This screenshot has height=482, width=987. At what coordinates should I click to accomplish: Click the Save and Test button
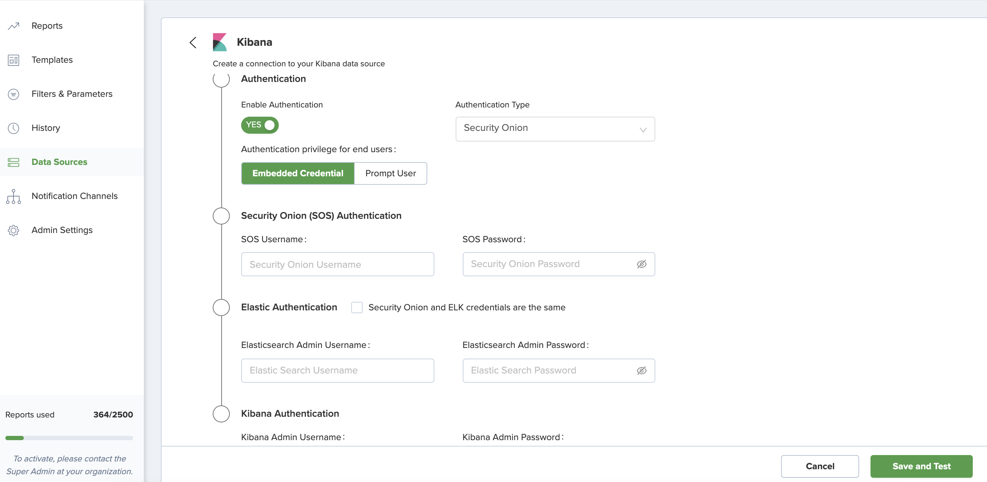tap(921, 466)
